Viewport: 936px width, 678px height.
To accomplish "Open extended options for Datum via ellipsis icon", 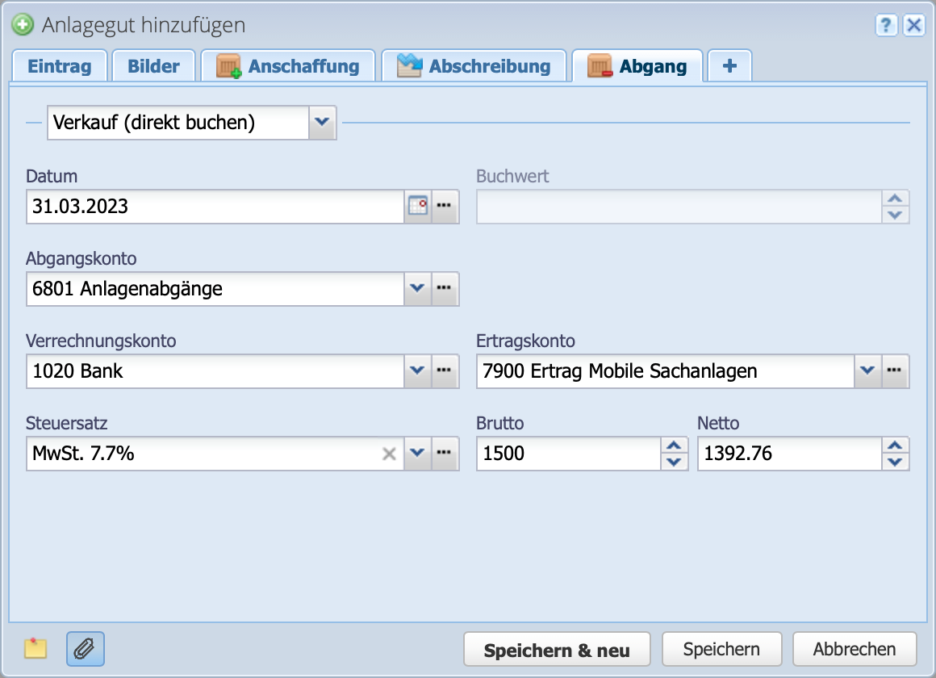I will pyautogui.click(x=445, y=207).
